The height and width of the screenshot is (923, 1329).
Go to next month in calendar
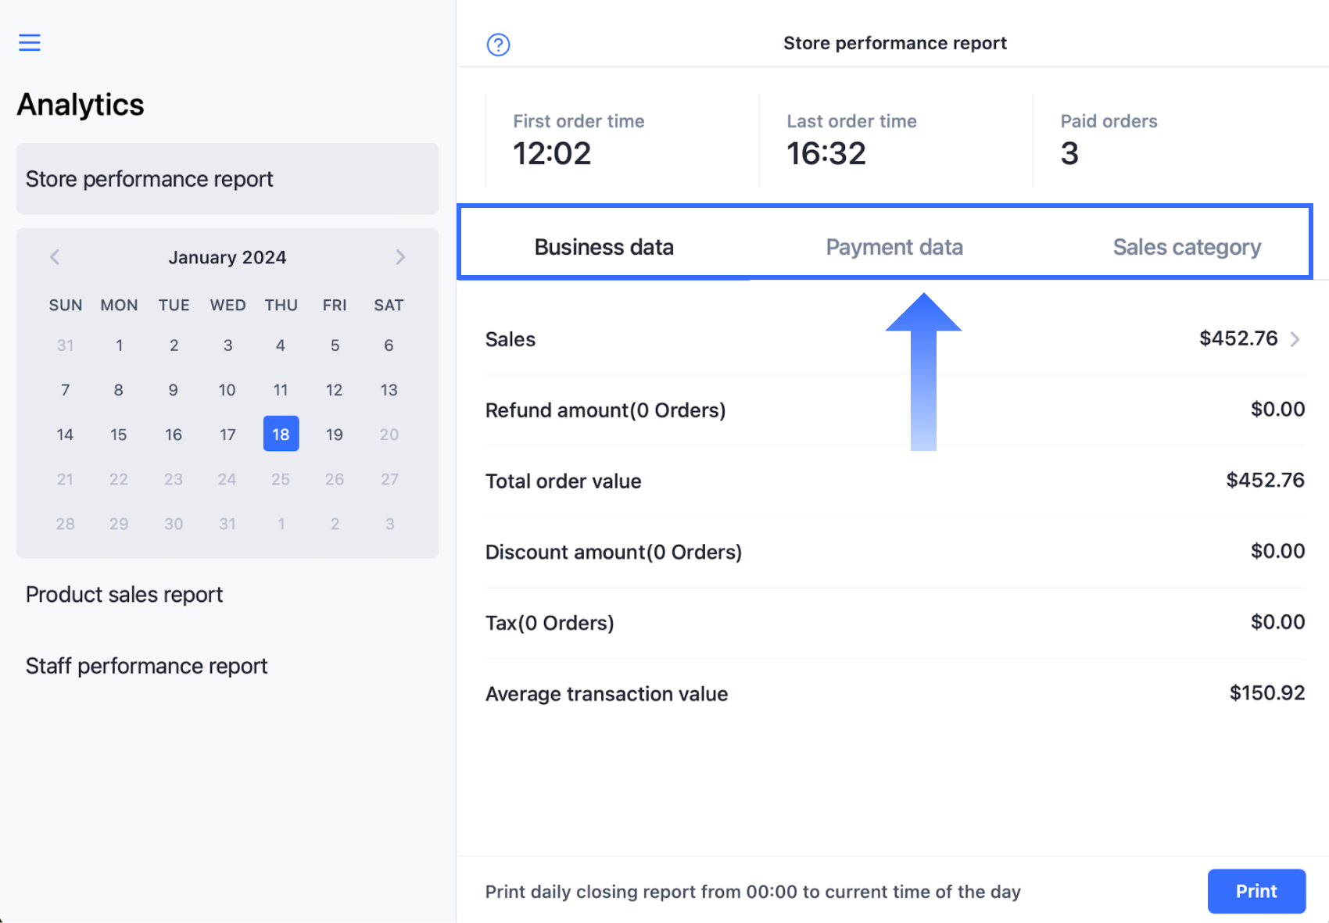(x=400, y=257)
